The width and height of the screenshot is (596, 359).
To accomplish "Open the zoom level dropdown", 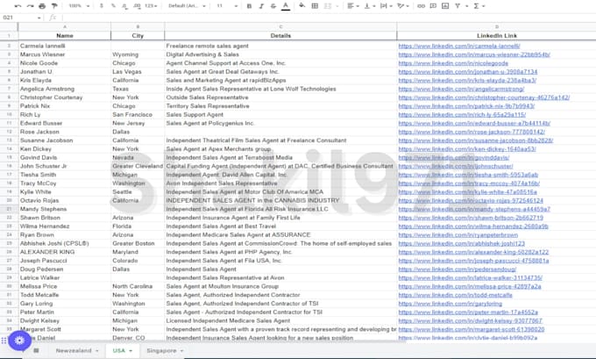I will click(x=79, y=6).
